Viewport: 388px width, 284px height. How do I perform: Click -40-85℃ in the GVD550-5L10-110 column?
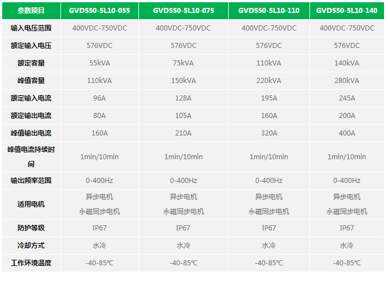pyautogui.click(x=269, y=263)
